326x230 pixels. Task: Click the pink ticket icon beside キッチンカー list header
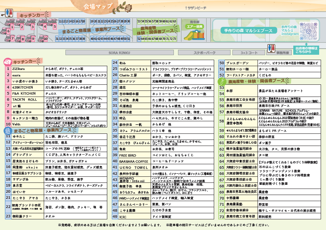8,61
